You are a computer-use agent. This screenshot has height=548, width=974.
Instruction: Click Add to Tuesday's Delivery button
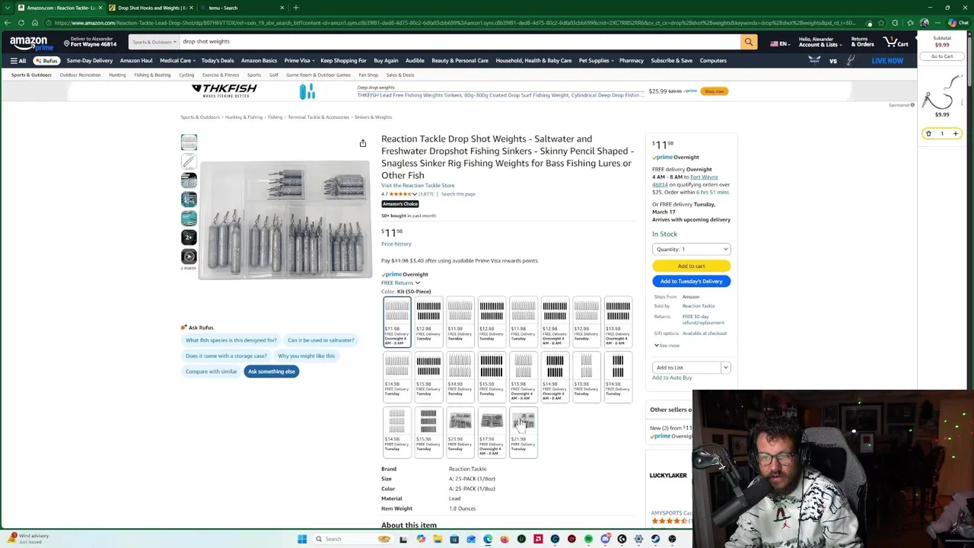pyautogui.click(x=691, y=282)
